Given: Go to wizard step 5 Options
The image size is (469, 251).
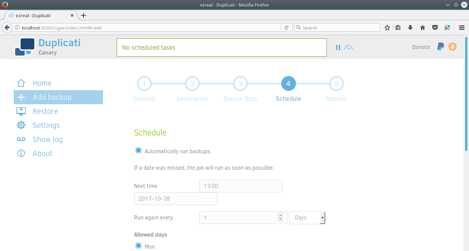Looking at the screenshot, I should coord(336,84).
